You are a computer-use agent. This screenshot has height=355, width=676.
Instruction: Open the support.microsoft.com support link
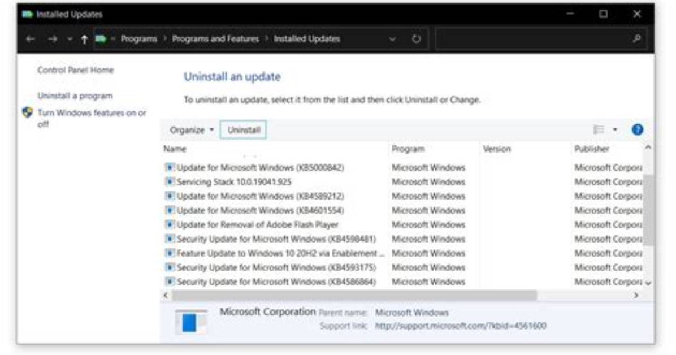pos(461,326)
